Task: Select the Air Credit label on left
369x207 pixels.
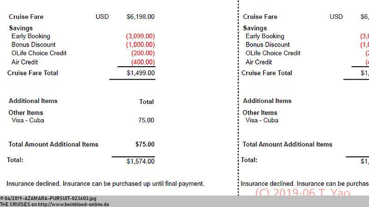Action: [x=25, y=62]
